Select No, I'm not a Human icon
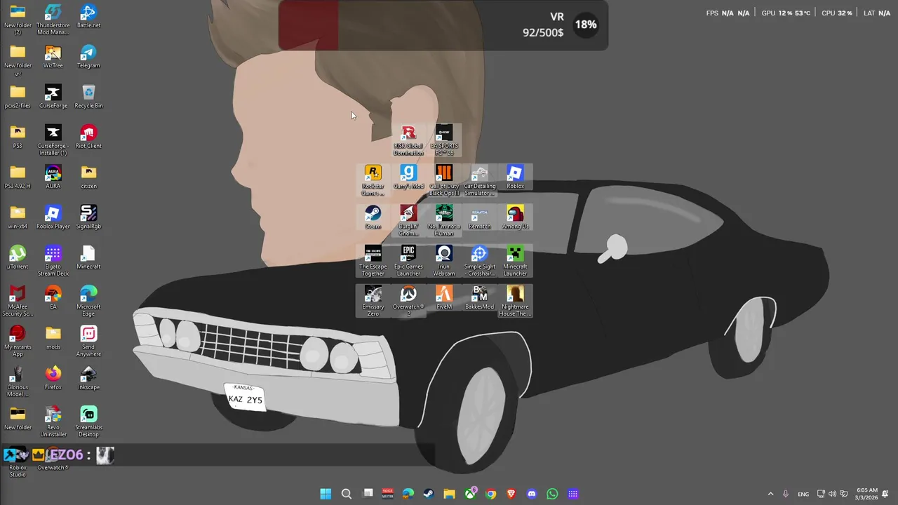This screenshot has height=505, width=898. click(x=444, y=221)
